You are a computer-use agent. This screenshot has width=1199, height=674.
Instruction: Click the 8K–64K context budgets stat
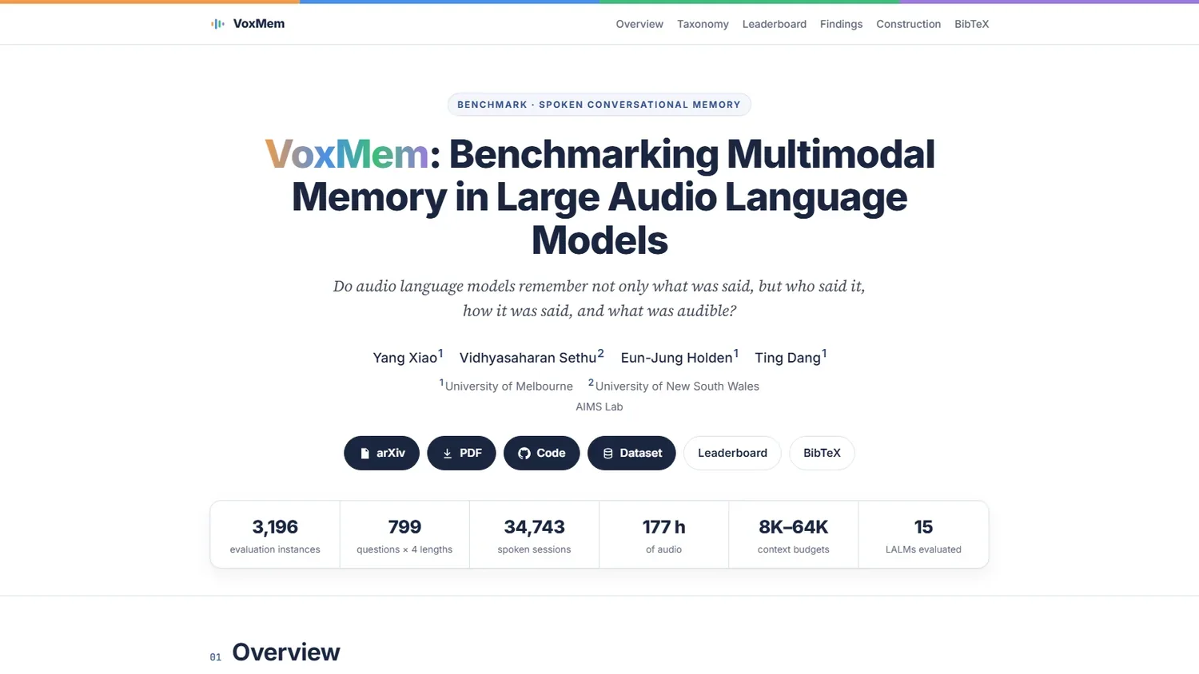tap(794, 535)
